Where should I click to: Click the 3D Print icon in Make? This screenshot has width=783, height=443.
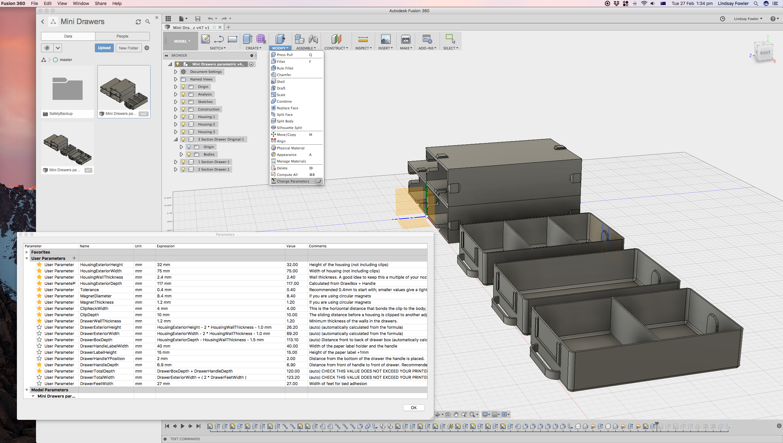[406, 39]
